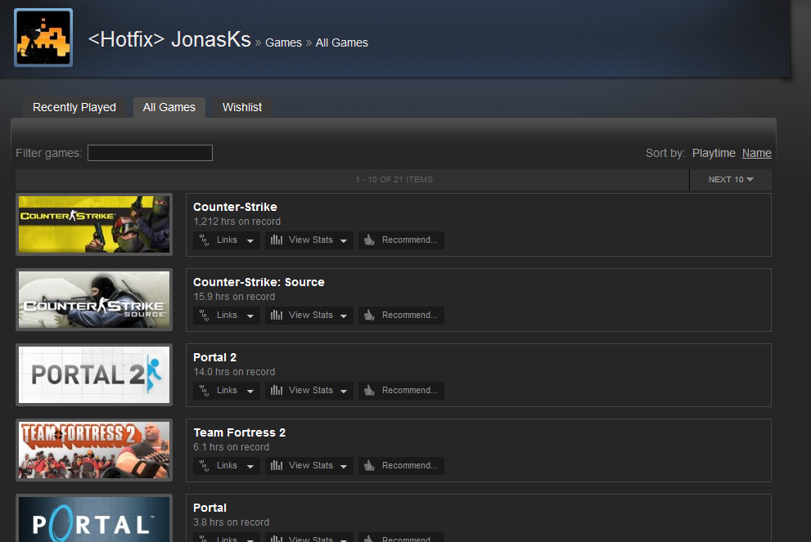Open the Links menu for Team Fortress 2
The width and height of the screenshot is (811, 542).
227,465
